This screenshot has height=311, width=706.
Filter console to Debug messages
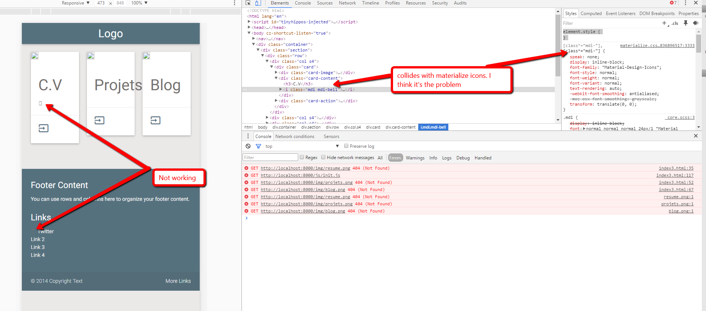pos(463,158)
